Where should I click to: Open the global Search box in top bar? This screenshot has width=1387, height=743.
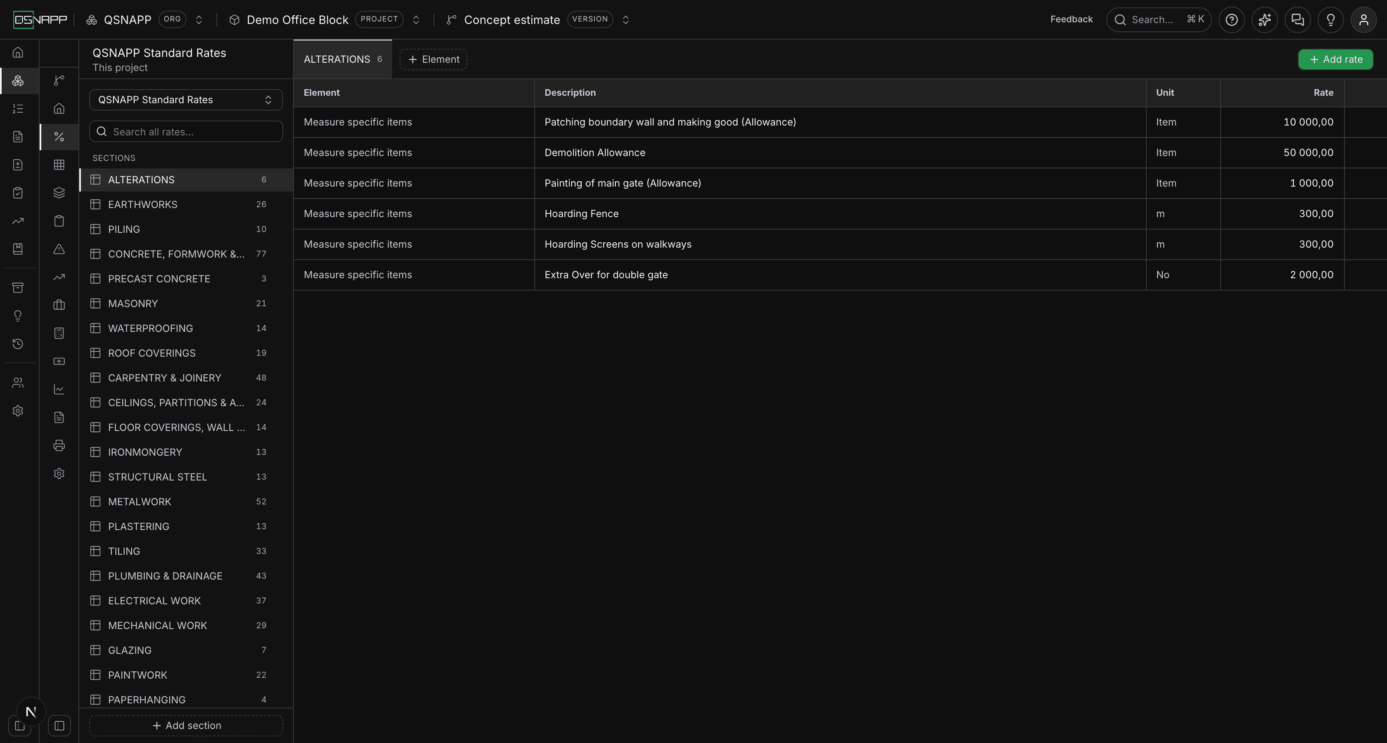[x=1159, y=20]
